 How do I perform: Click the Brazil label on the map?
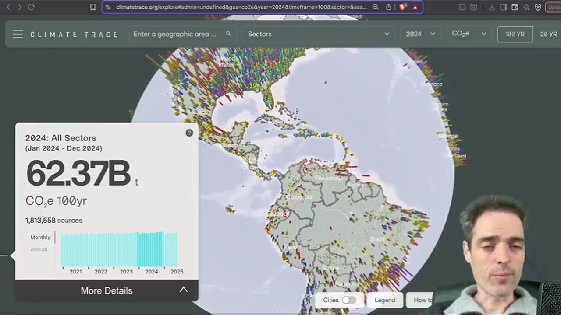377,239
